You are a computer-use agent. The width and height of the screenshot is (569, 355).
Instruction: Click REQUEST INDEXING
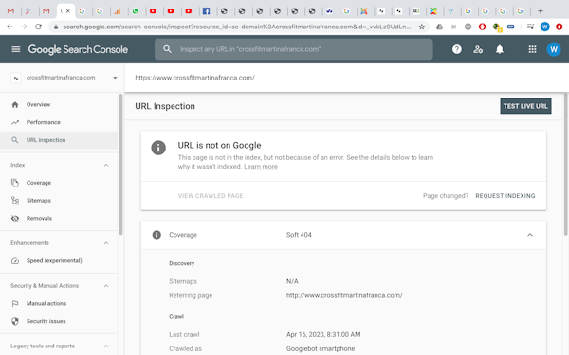pos(505,196)
